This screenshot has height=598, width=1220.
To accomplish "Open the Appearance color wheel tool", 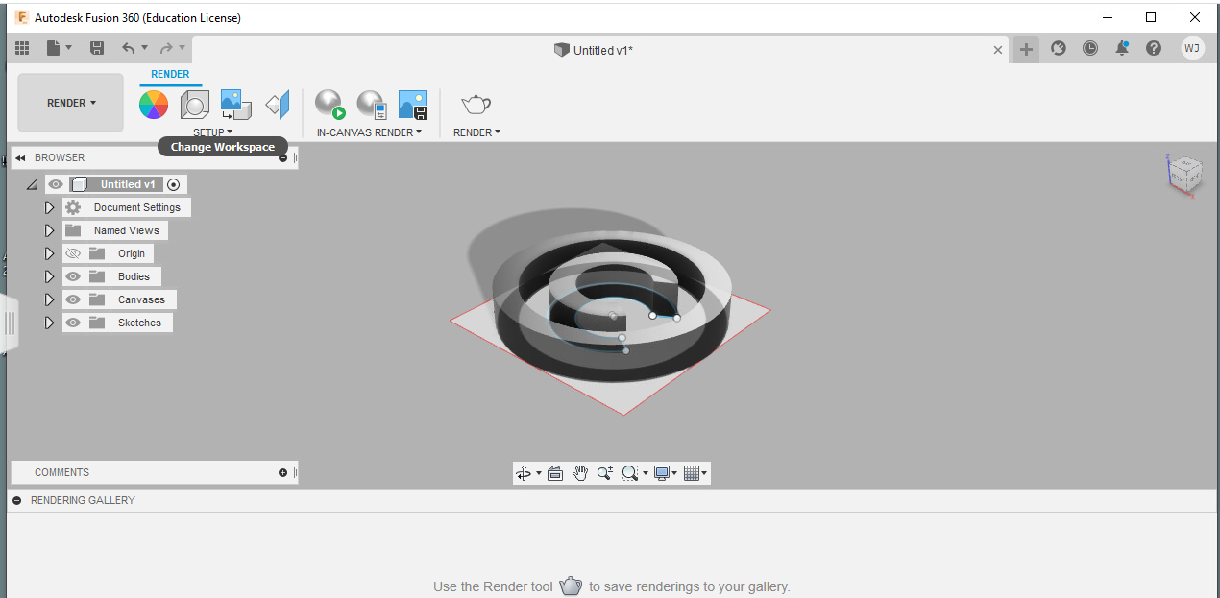I will 154,105.
